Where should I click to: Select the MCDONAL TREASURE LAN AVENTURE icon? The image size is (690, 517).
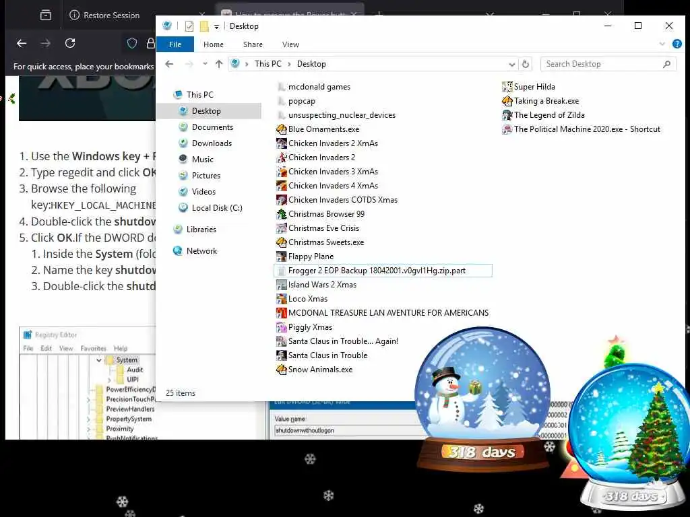click(x=281, y=313)
